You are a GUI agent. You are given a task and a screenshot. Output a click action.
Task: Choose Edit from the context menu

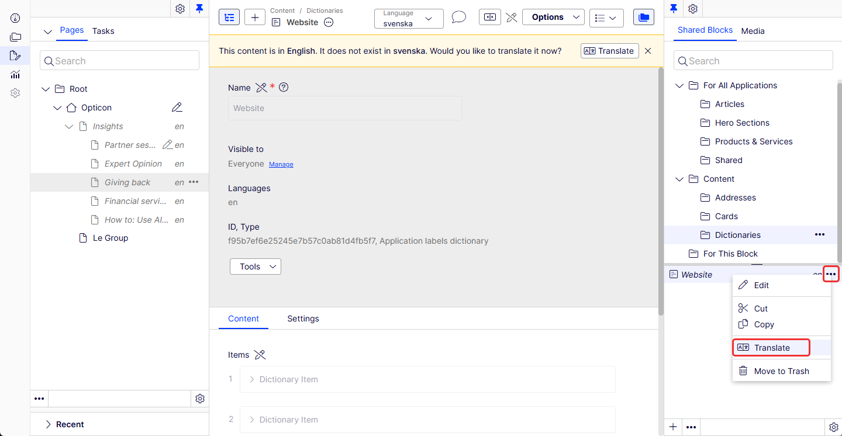click(782, 285)
